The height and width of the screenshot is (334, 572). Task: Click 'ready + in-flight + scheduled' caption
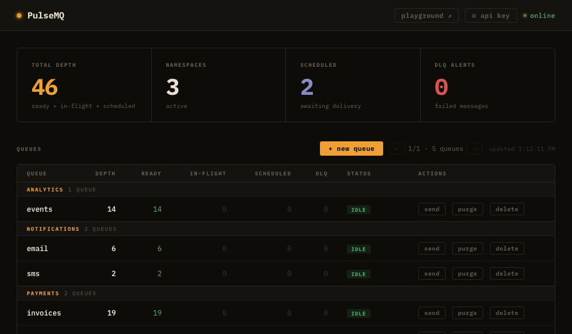coord(83,106)
